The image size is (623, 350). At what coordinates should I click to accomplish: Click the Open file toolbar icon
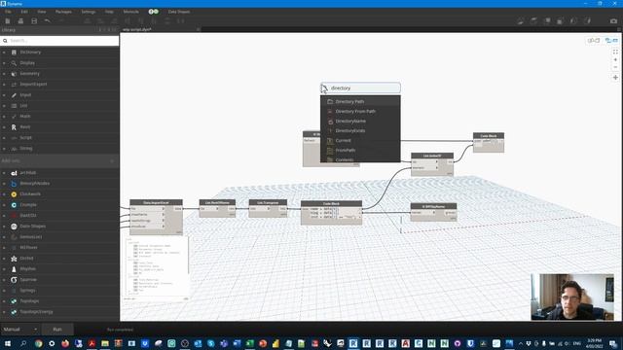coord(20,21)
